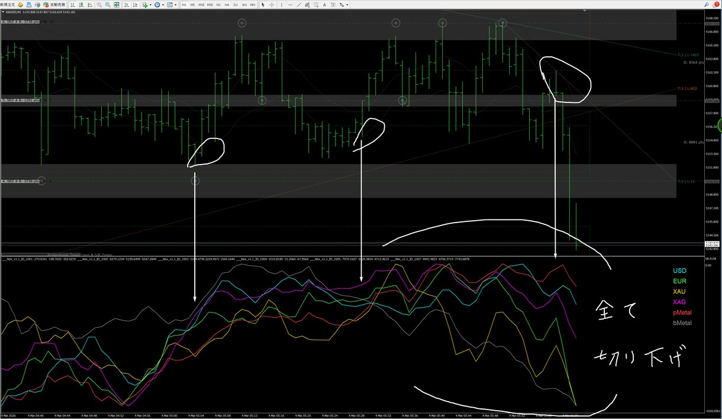Select the trendline drawing tool
The width and height of the screenshot is (722, 419).
[x=299, y=5]
